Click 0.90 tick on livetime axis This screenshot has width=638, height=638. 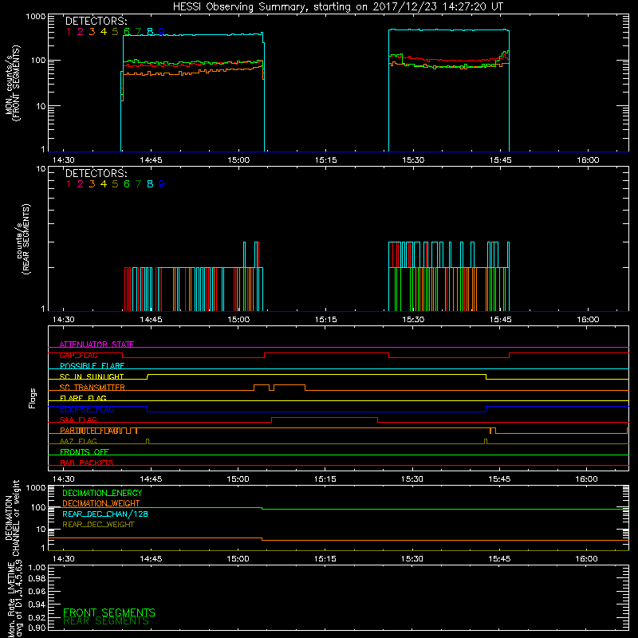[37, 628]
